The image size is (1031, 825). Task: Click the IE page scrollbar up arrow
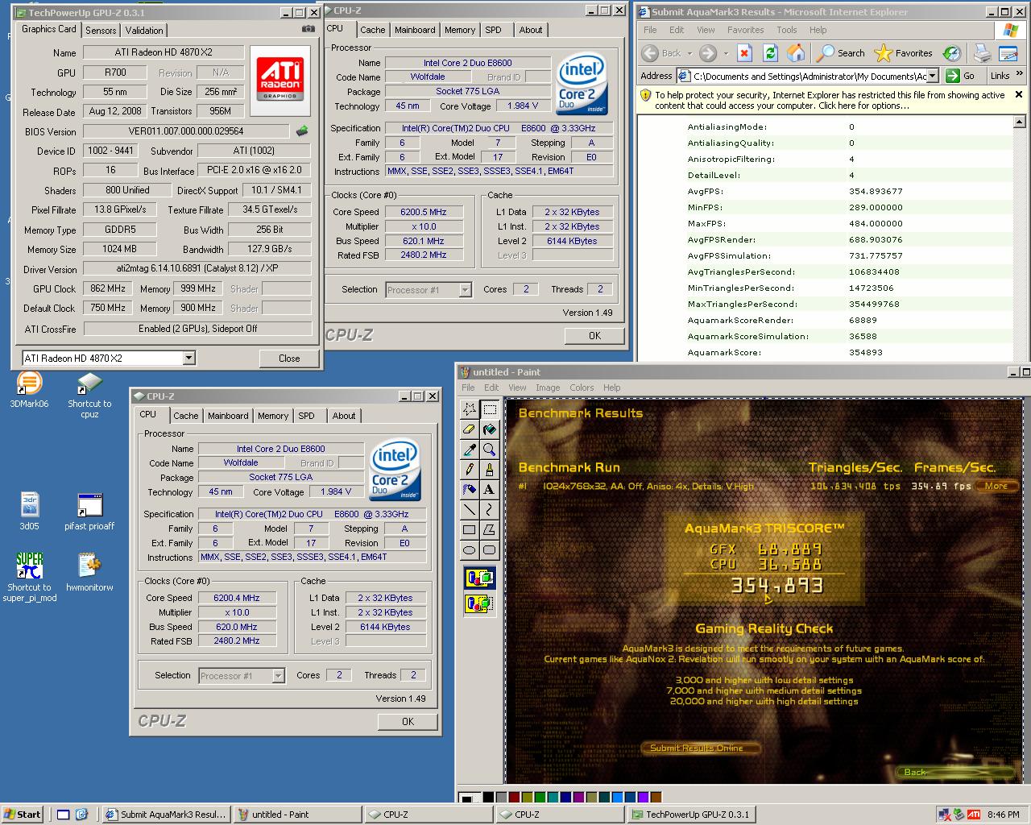point(1020,122)
